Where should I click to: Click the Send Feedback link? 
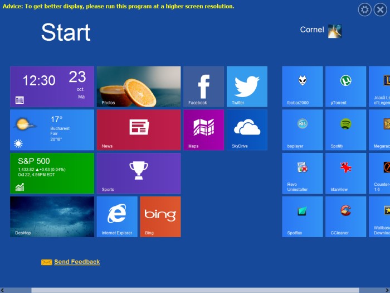[x=77, y=262]
